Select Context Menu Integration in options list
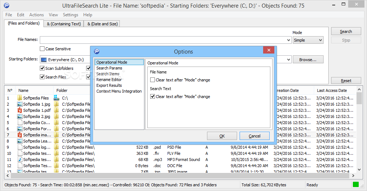Screen dimensions: 367x191 (x=119, y=91)
